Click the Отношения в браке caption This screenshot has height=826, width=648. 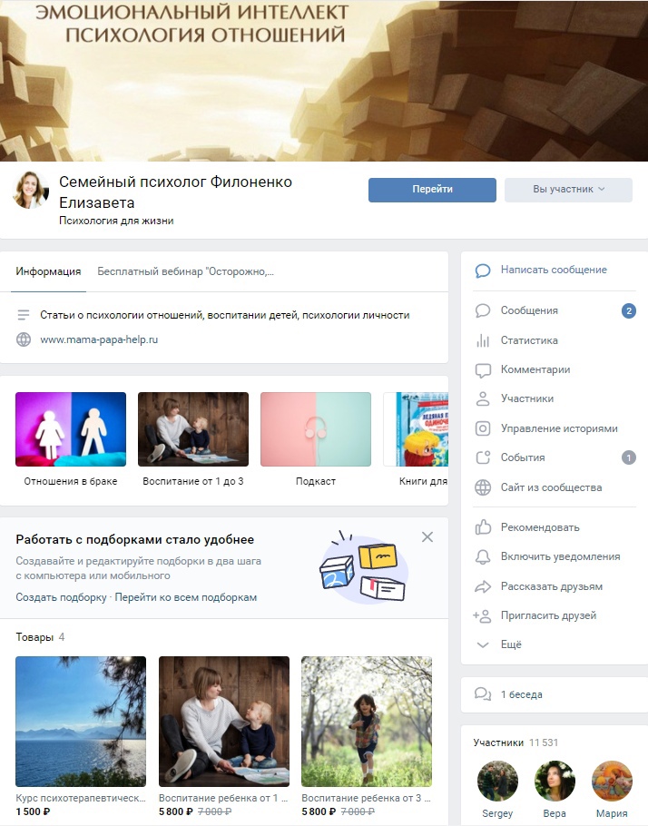point(71,481)
